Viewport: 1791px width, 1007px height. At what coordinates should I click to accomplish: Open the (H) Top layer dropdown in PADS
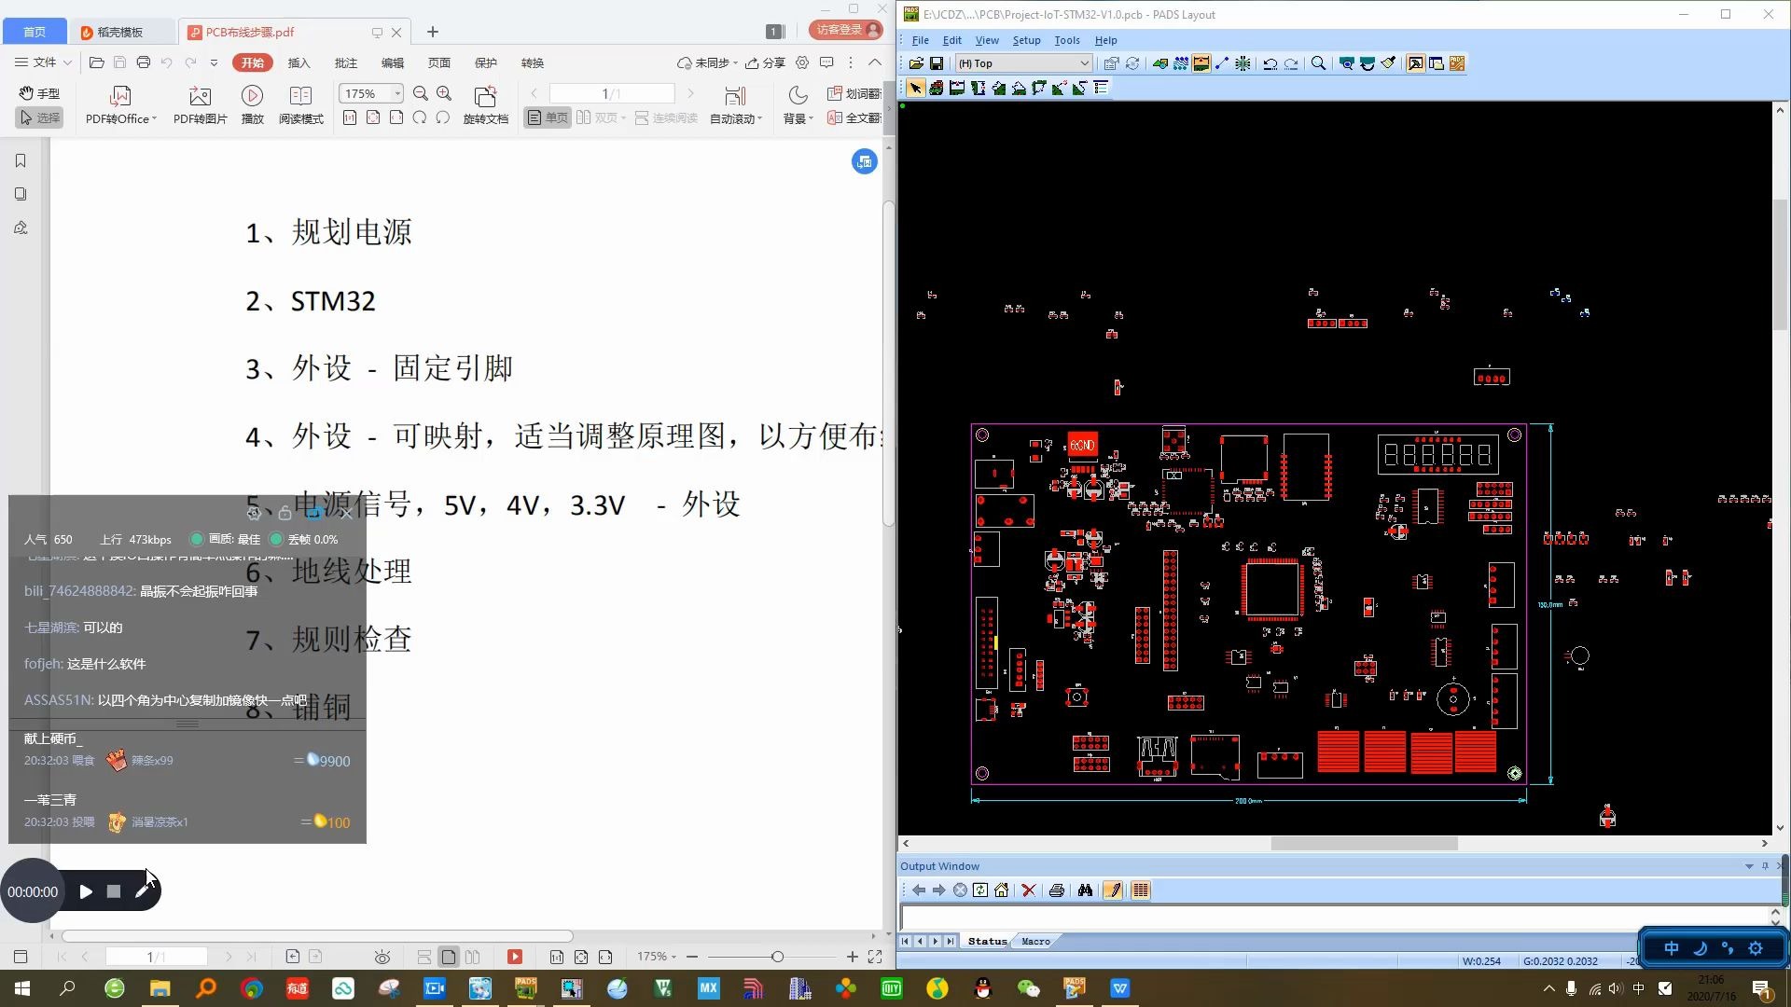coord(1082,62)
